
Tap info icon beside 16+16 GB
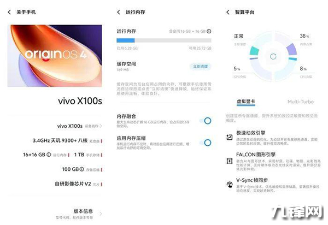coord(49,155)
